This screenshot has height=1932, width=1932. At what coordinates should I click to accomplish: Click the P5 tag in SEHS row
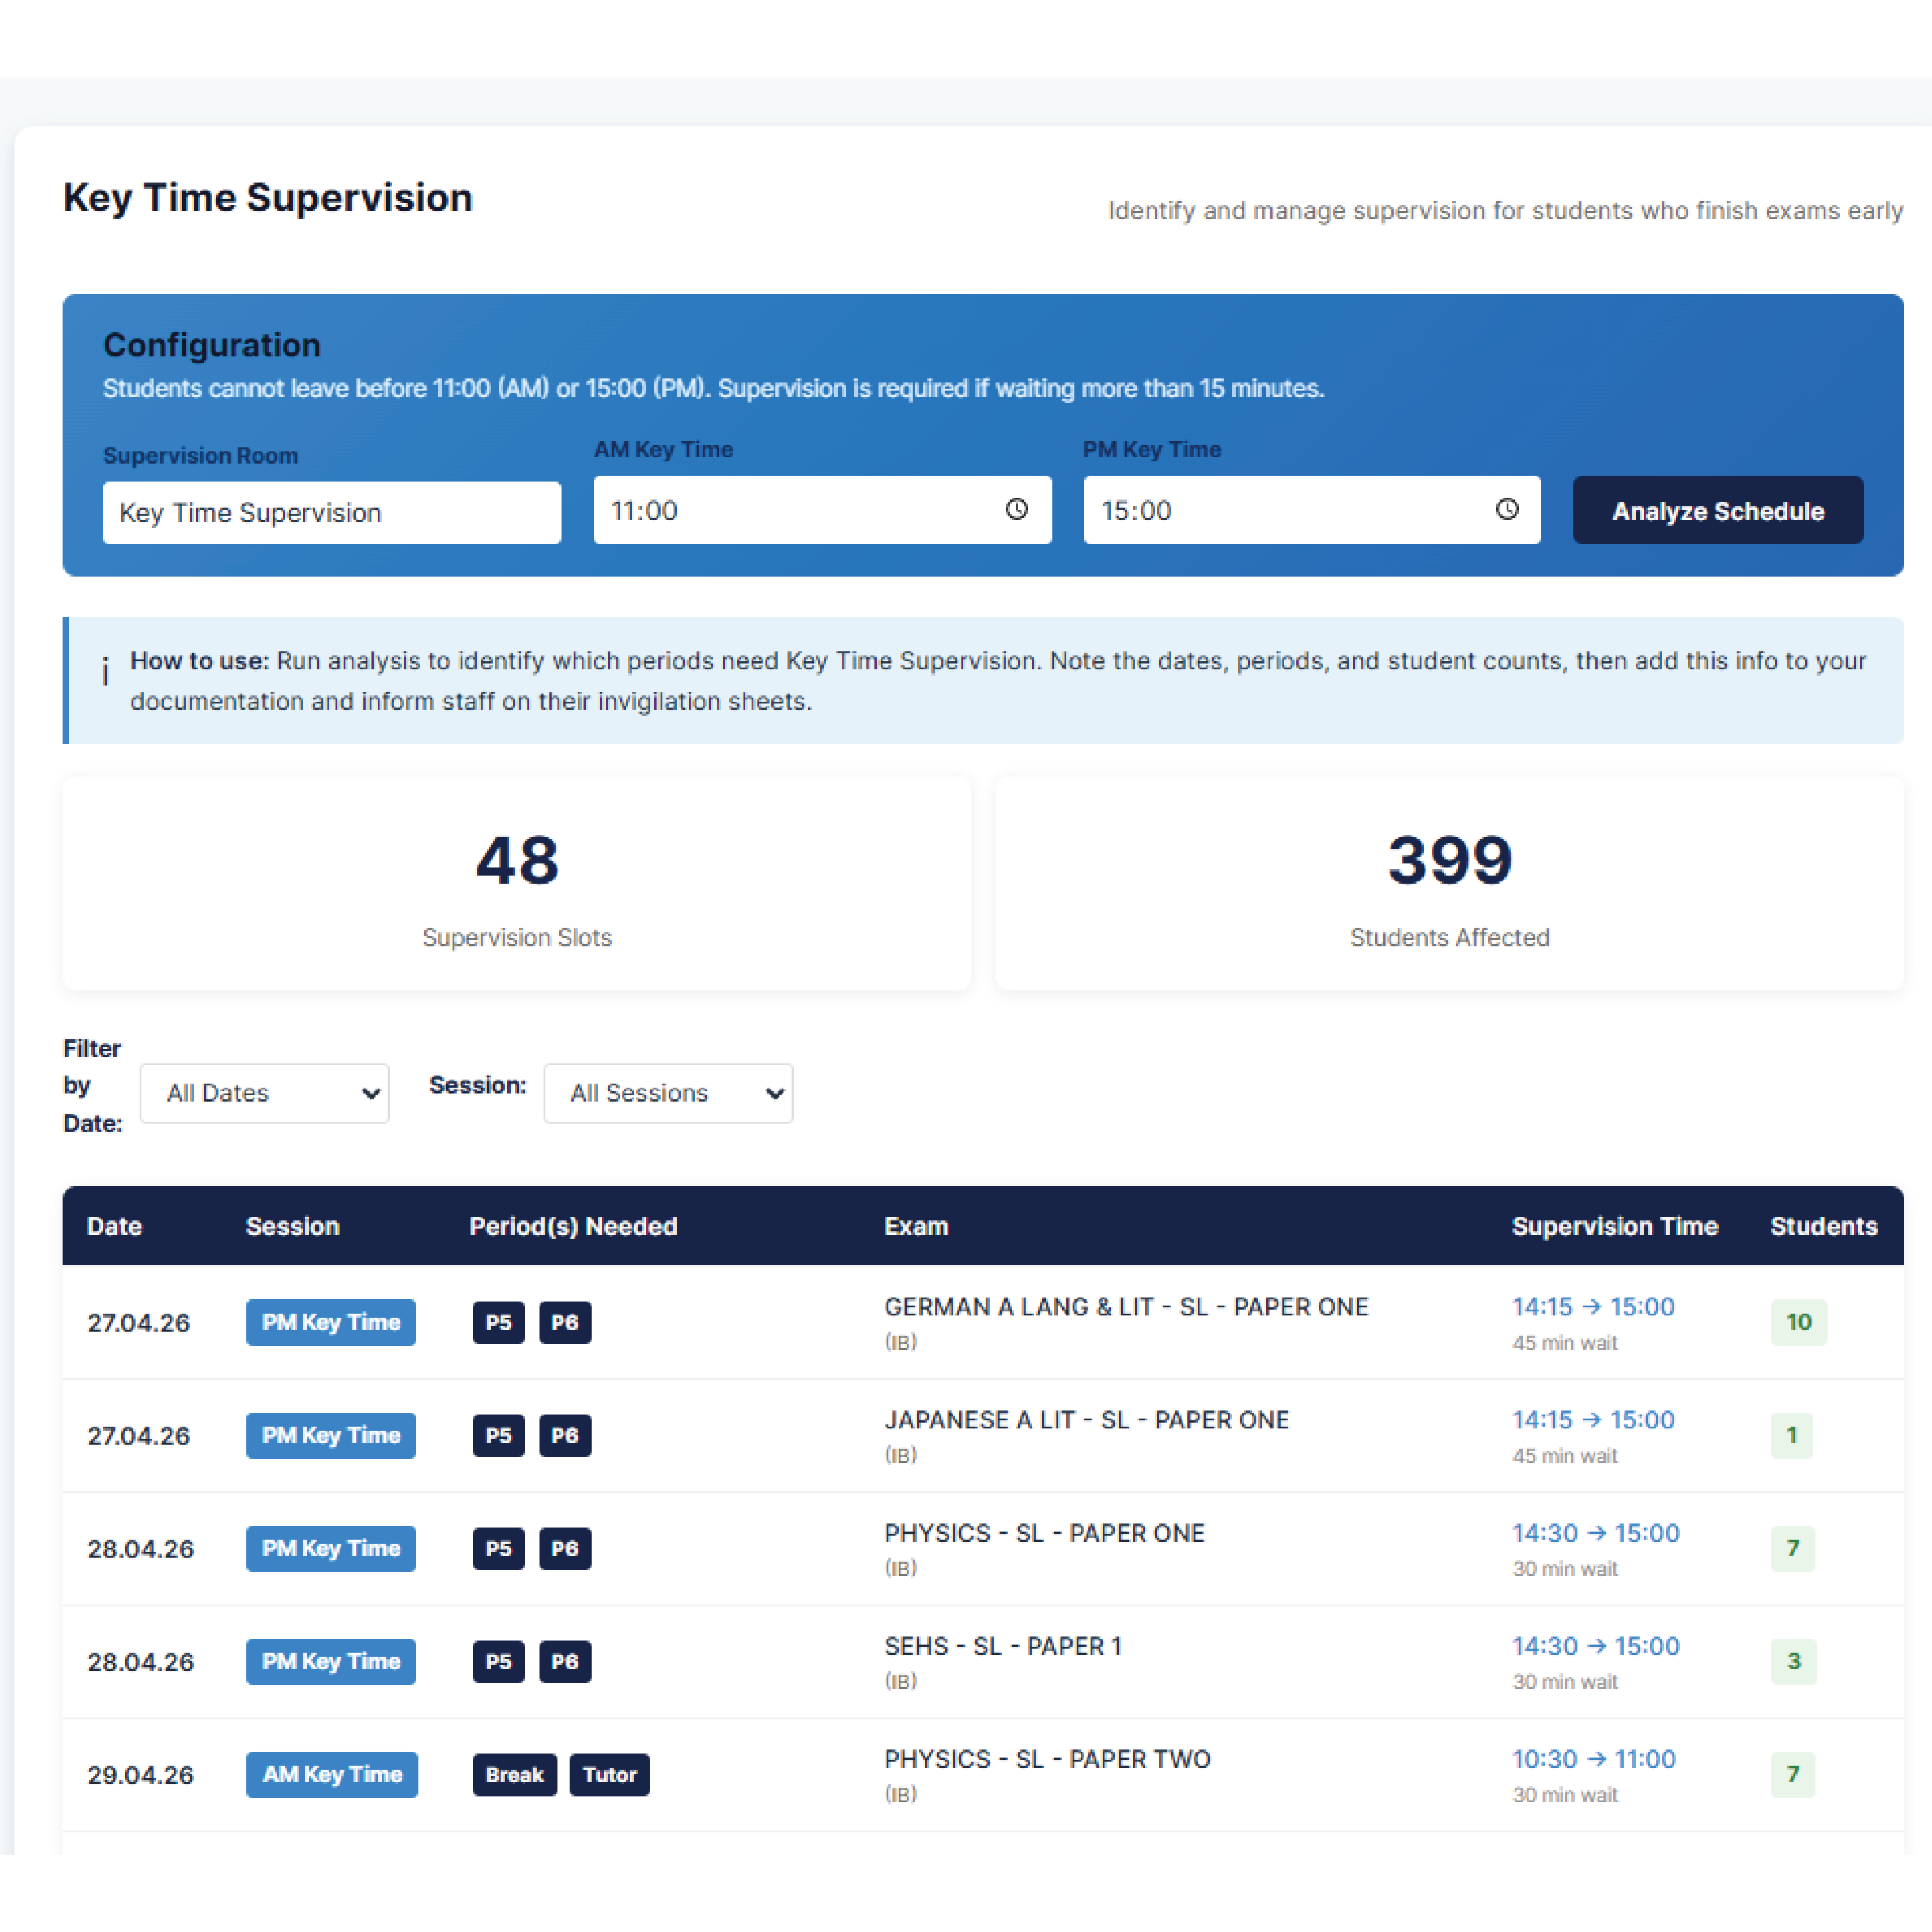499,1661
